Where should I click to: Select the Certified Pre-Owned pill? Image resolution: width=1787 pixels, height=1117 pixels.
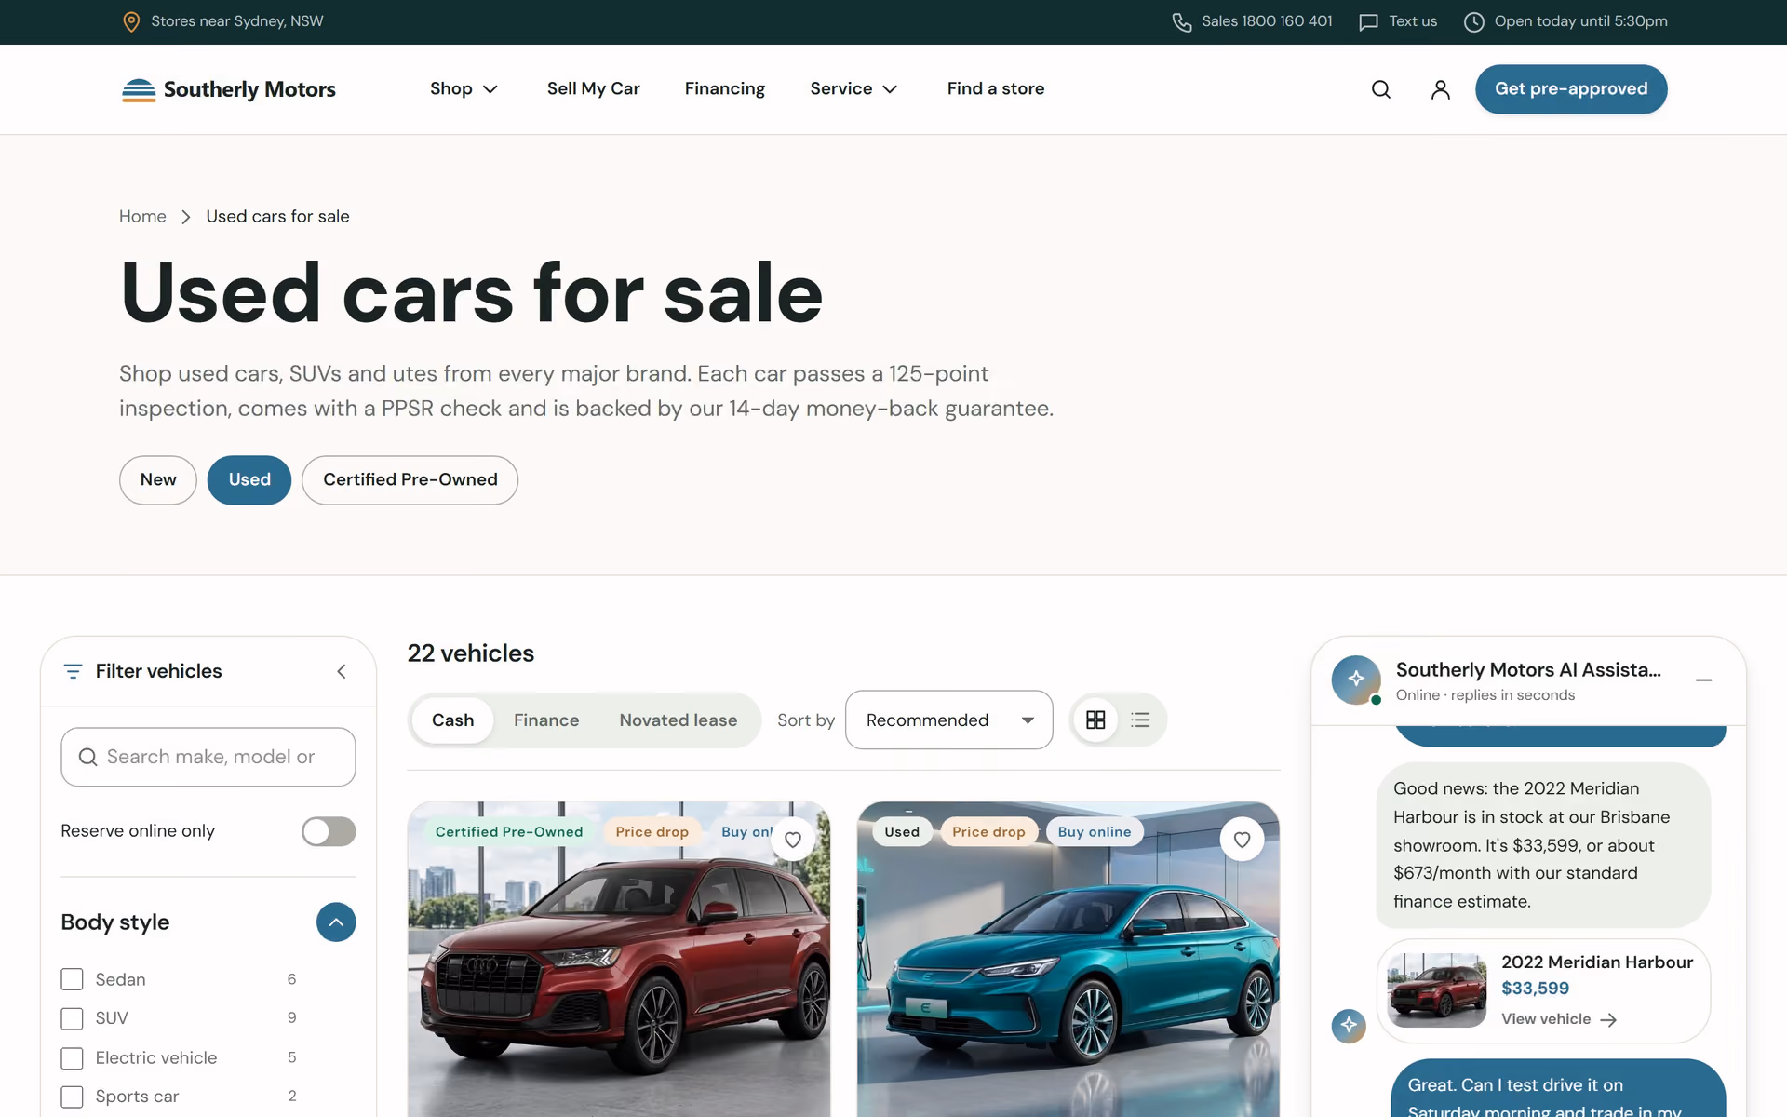click(410, 480)
